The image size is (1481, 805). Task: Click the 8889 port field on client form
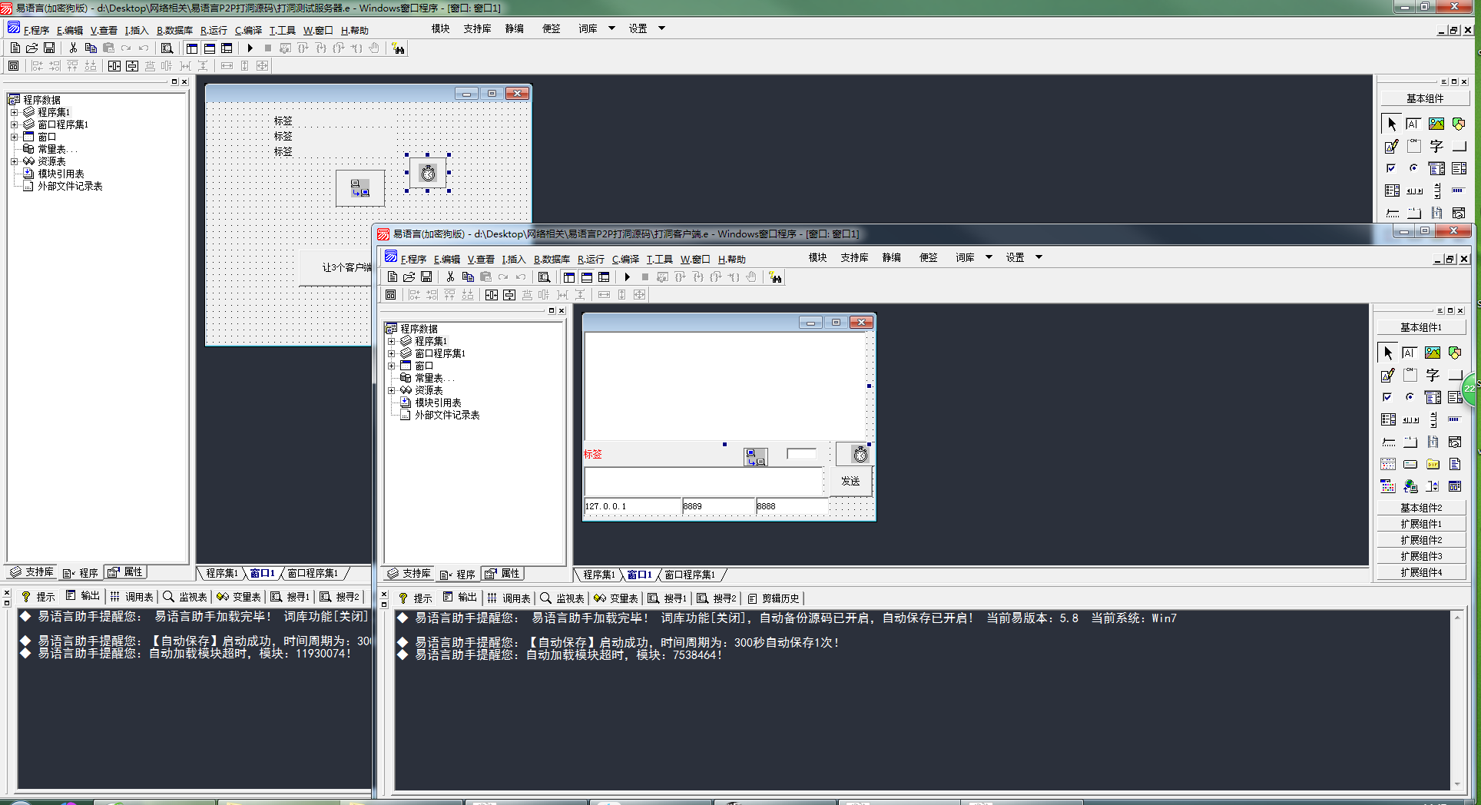click(719, 506)
